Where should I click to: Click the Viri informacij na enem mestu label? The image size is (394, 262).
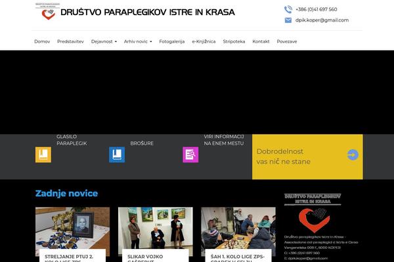[224, 140]
